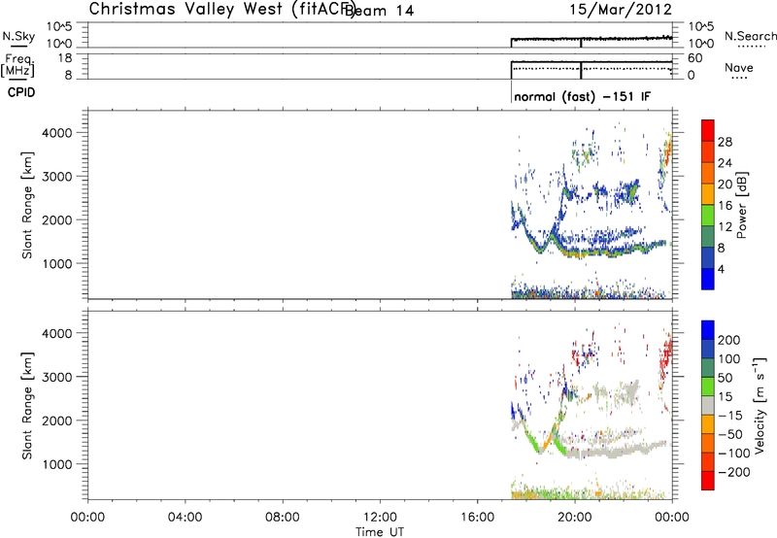Click the '16:00' time tick label
This screenshot has width=777, height=538.
click(x=477, y=518)
